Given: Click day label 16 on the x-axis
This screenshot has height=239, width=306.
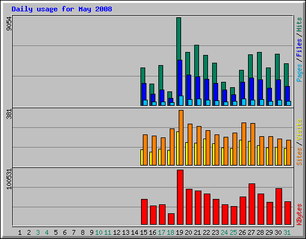Looking at the screenshot, I should click(152, 232).
